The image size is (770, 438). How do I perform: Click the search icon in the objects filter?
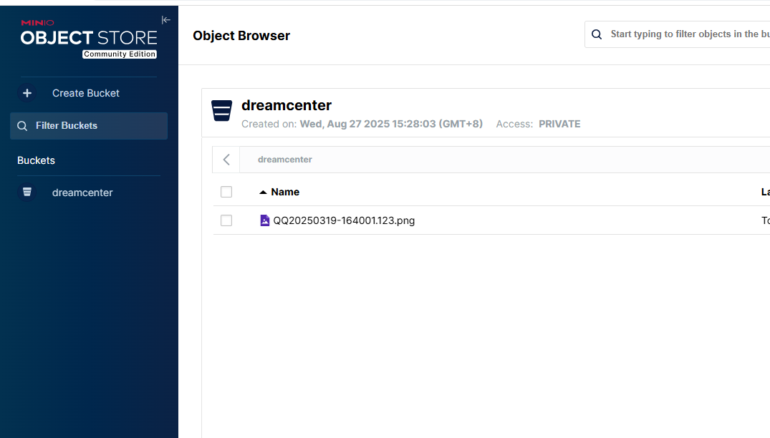597,34
